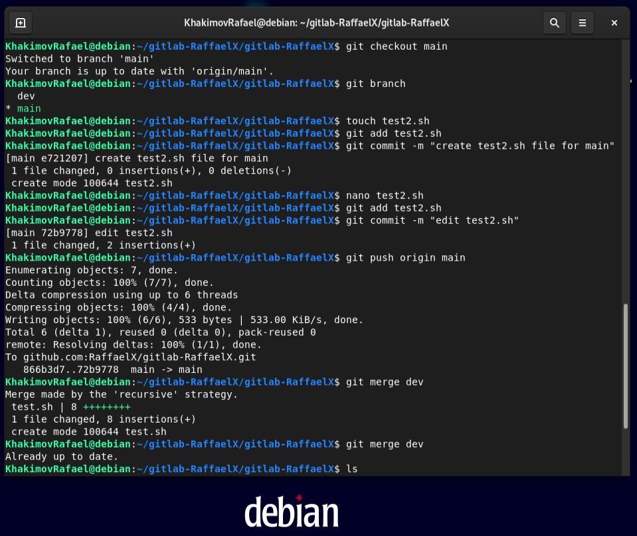
Task: Click the 'ls' command on last prompt
Action: [352, 469]
